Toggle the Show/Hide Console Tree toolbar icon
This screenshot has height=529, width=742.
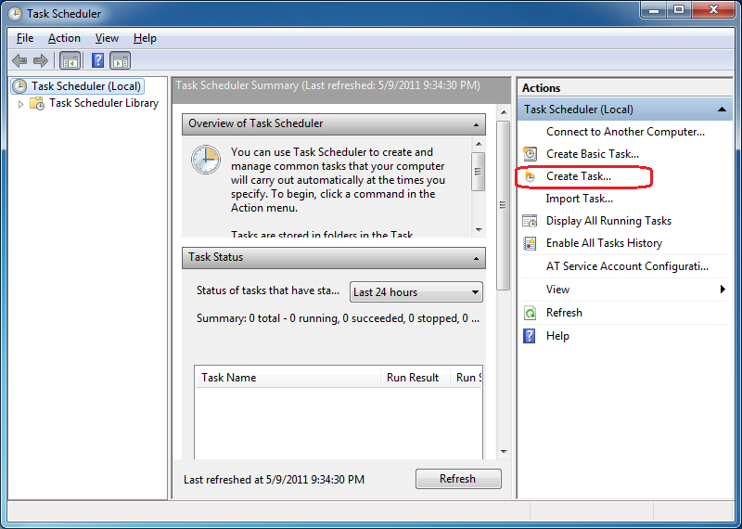(x=70, y=61)
